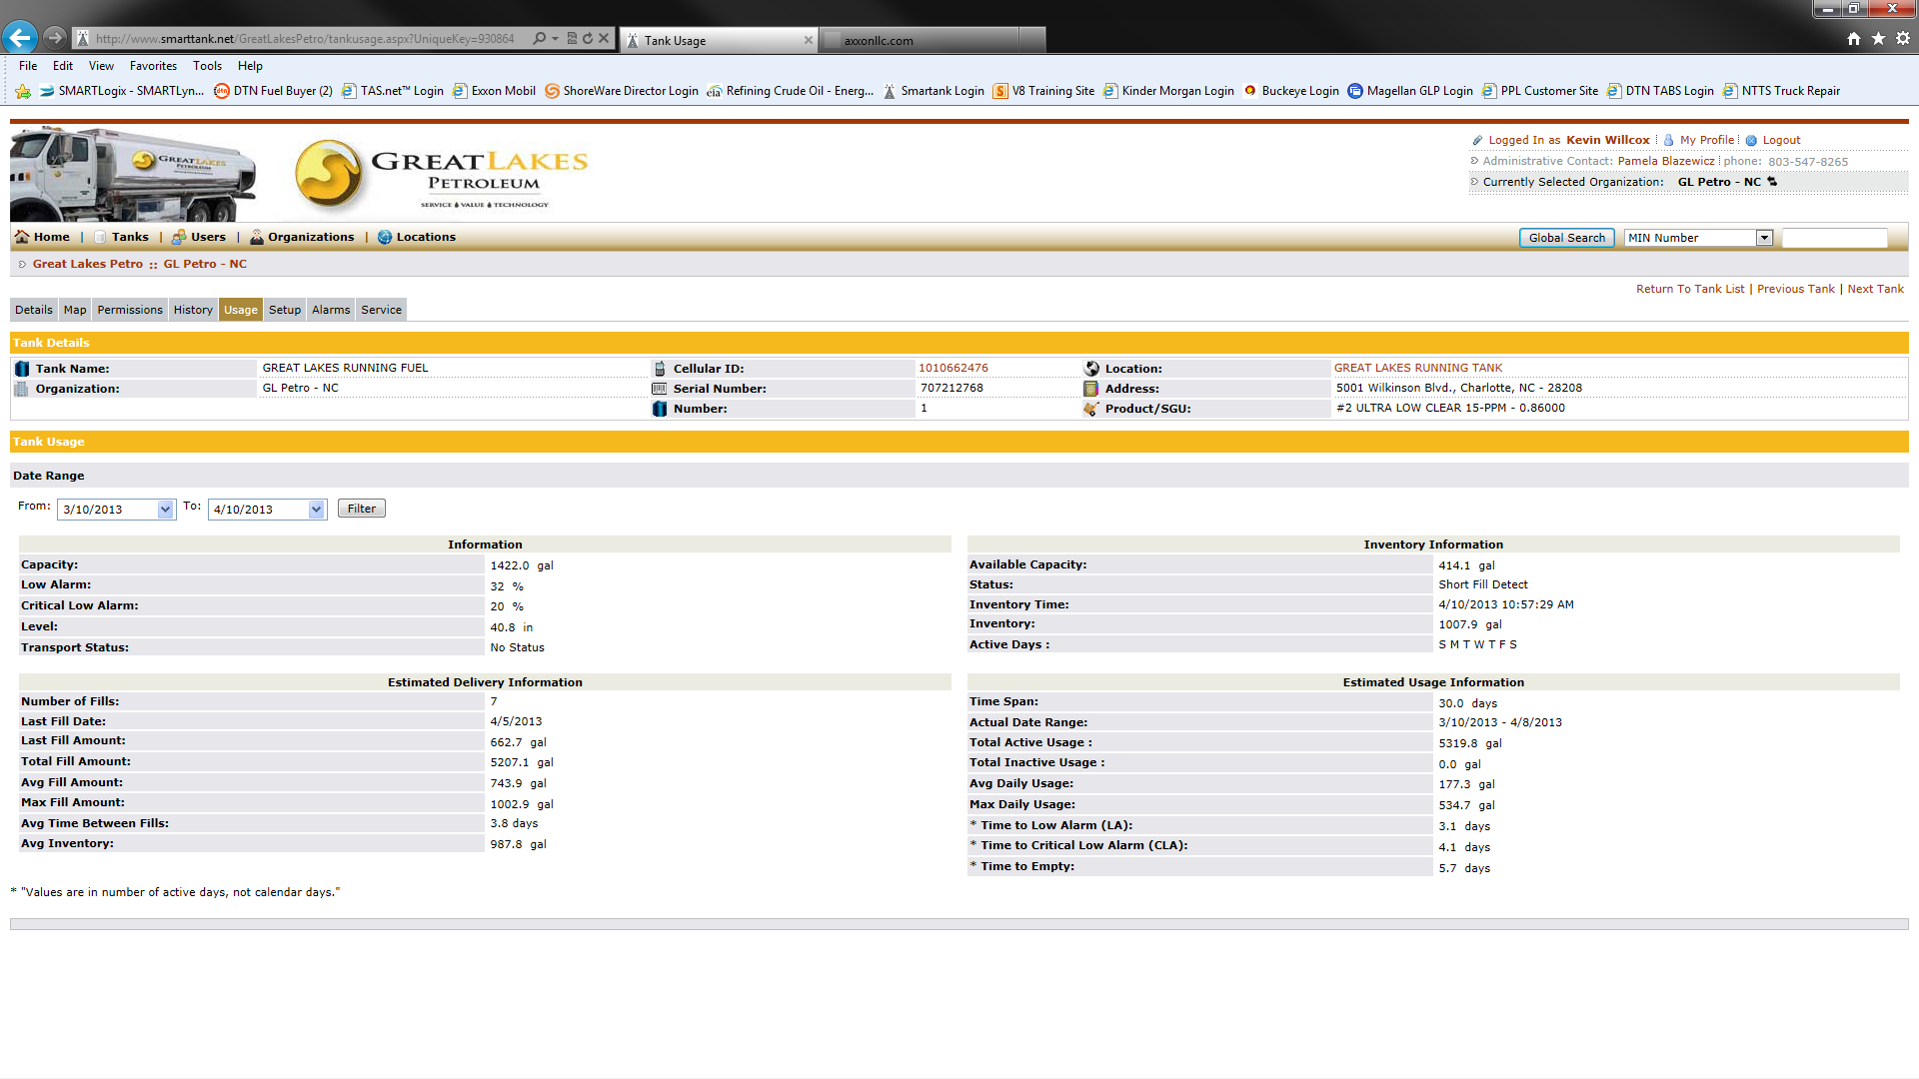Open the NTTS Truck Repair bookmark
1919x1079 pixels.
coord(1780,91)
